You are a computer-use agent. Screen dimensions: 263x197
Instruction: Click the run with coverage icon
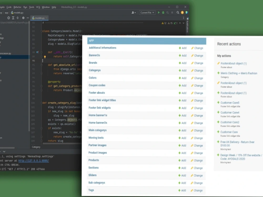pyautogui.click(x=168, y=13)
